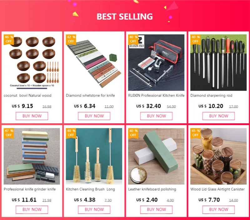Image resolution: width=250 pixels, height=220 pixels.
Task: Open the coconut bowls product image
Action: pyautogui.click(x=32, y=63)
